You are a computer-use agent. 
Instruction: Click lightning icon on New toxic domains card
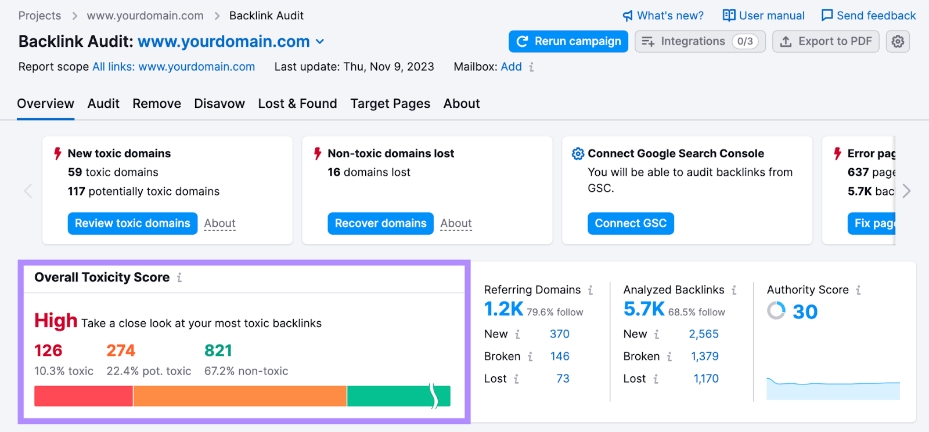click(57, 154)
